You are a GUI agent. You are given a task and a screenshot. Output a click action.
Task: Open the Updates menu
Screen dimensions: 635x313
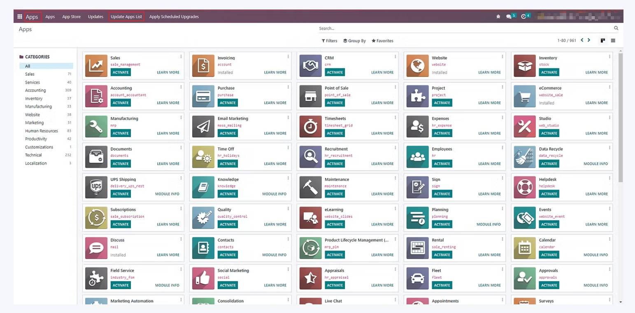pos(95,17)
